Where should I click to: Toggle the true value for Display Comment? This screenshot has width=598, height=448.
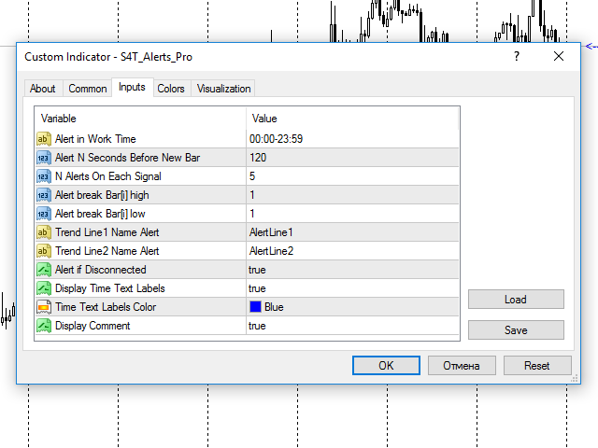coord(352,326)
